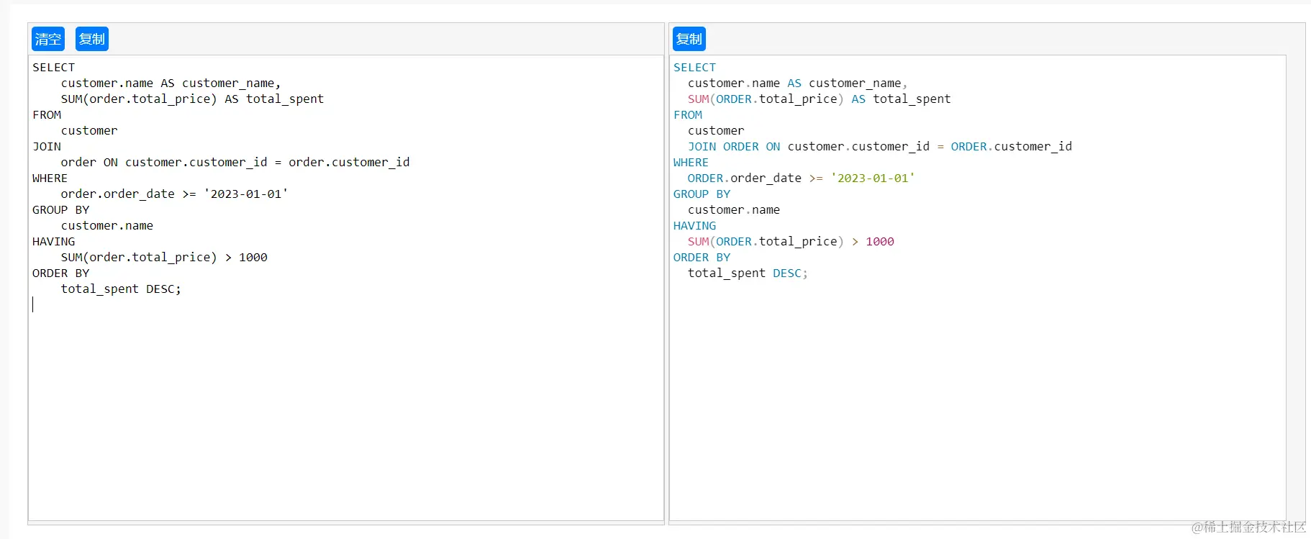Click 'total_spent DESC;' line in left editor
The image size is (1311, 539).
tap(120, 289)
